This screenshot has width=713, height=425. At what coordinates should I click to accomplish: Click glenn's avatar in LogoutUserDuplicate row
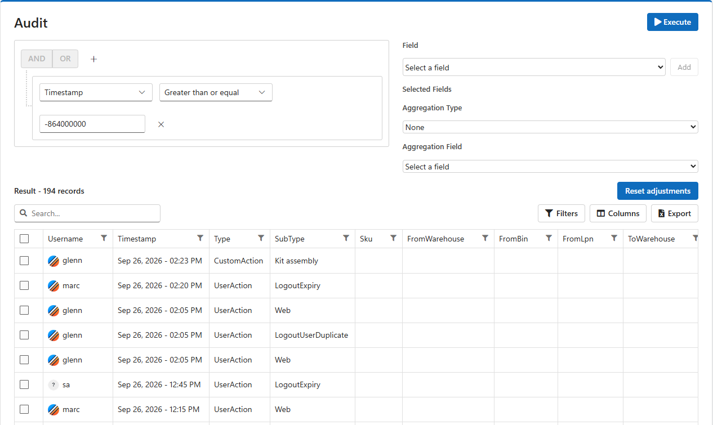tap(54, 335)
